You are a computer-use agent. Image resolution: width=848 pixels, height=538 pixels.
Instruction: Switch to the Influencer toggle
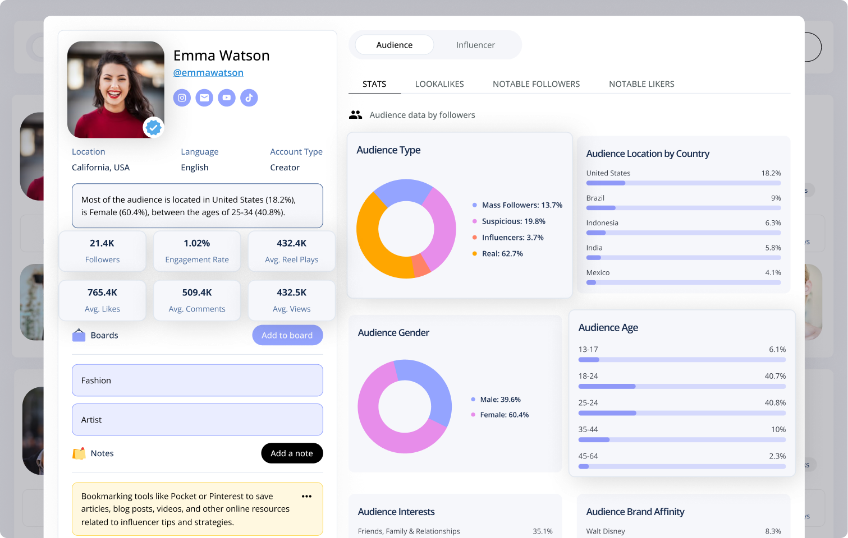[x=475, y=45]
